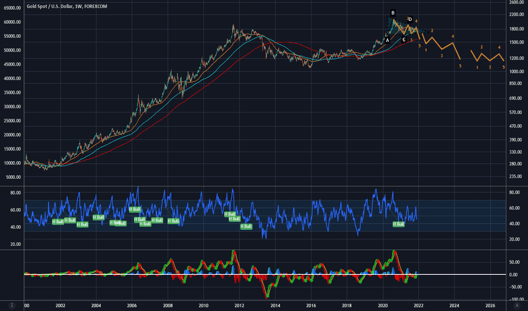
Task: Click the 1500.00 price scale label
Action: coord(517,42)
